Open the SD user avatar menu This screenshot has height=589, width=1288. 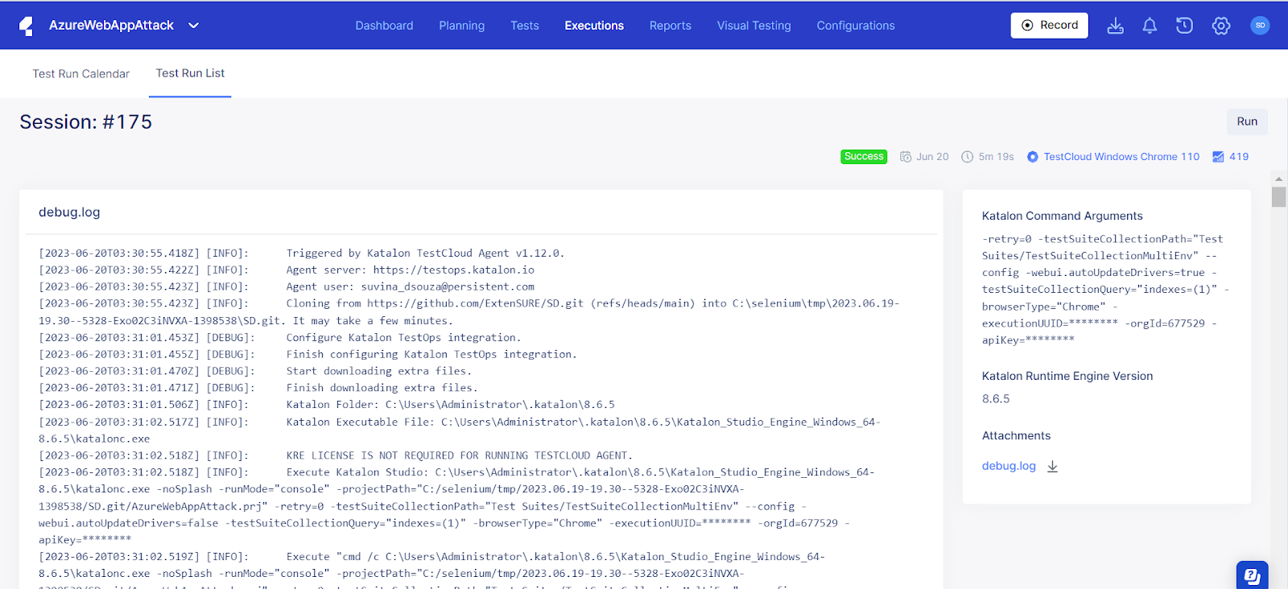pyautogui.click(x=1260, y=26)
